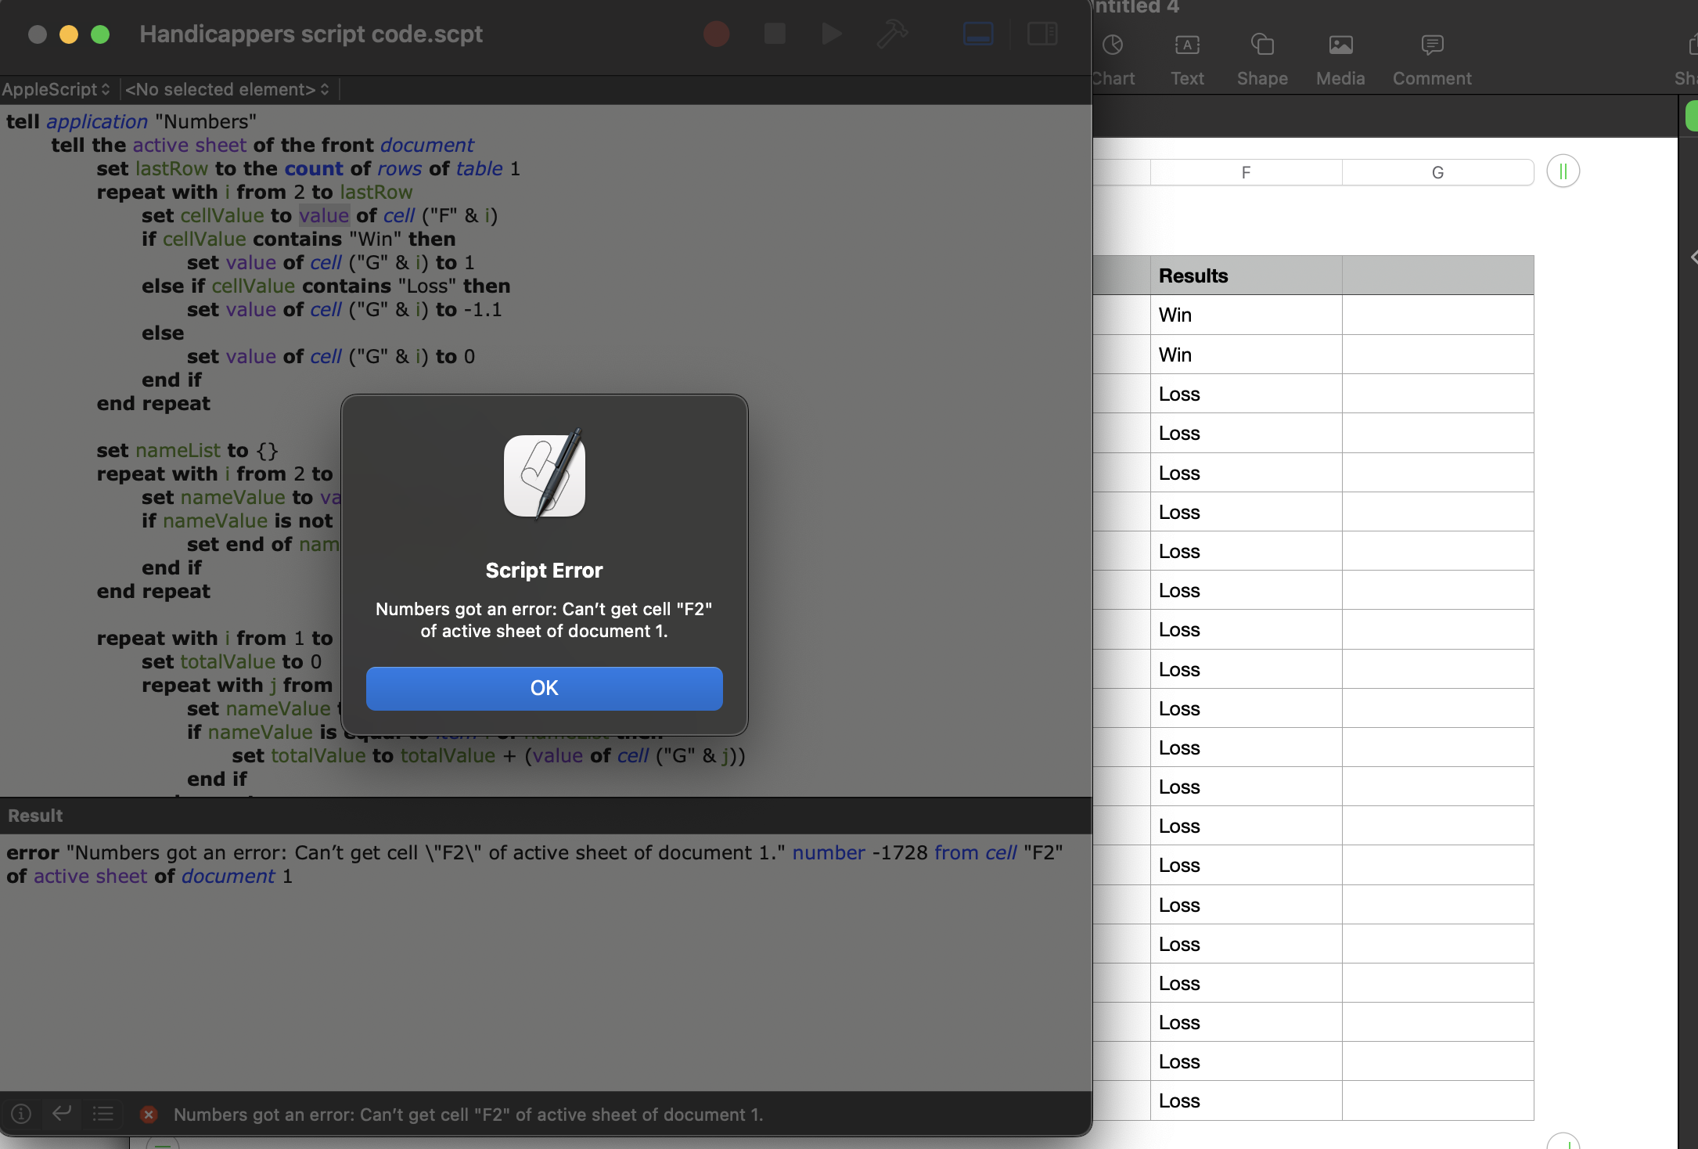The image size is (1698, 1149).
Task: Open the No selected element dropdown
Action: coord(227,89)
